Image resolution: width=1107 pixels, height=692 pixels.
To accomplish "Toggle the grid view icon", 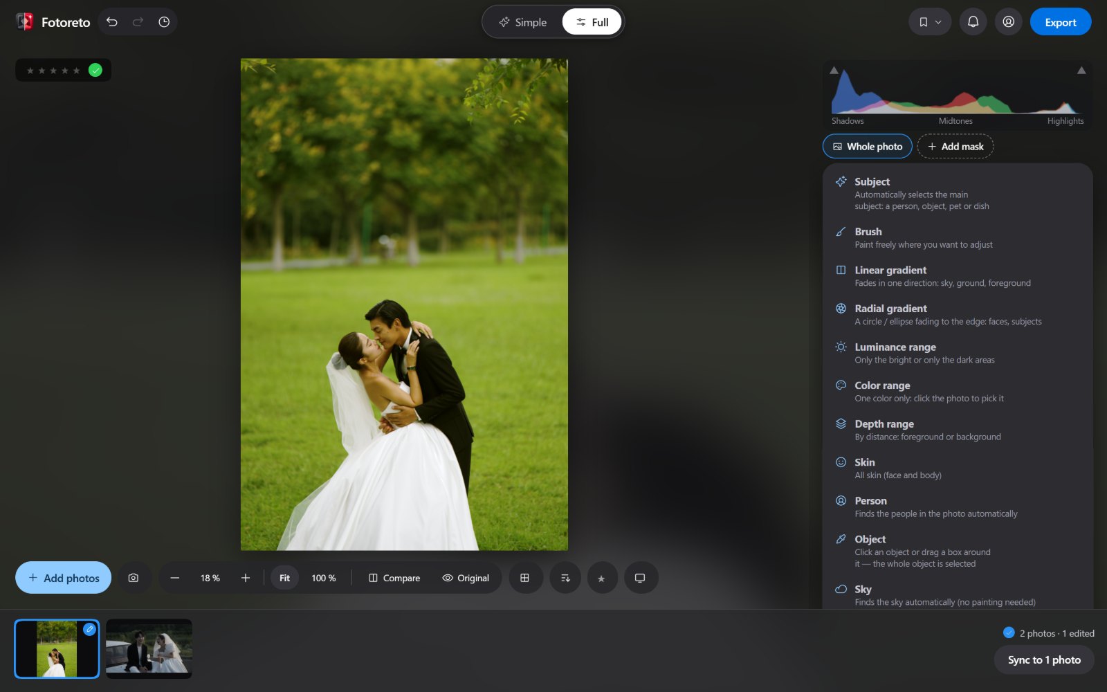I will (524, 578).
